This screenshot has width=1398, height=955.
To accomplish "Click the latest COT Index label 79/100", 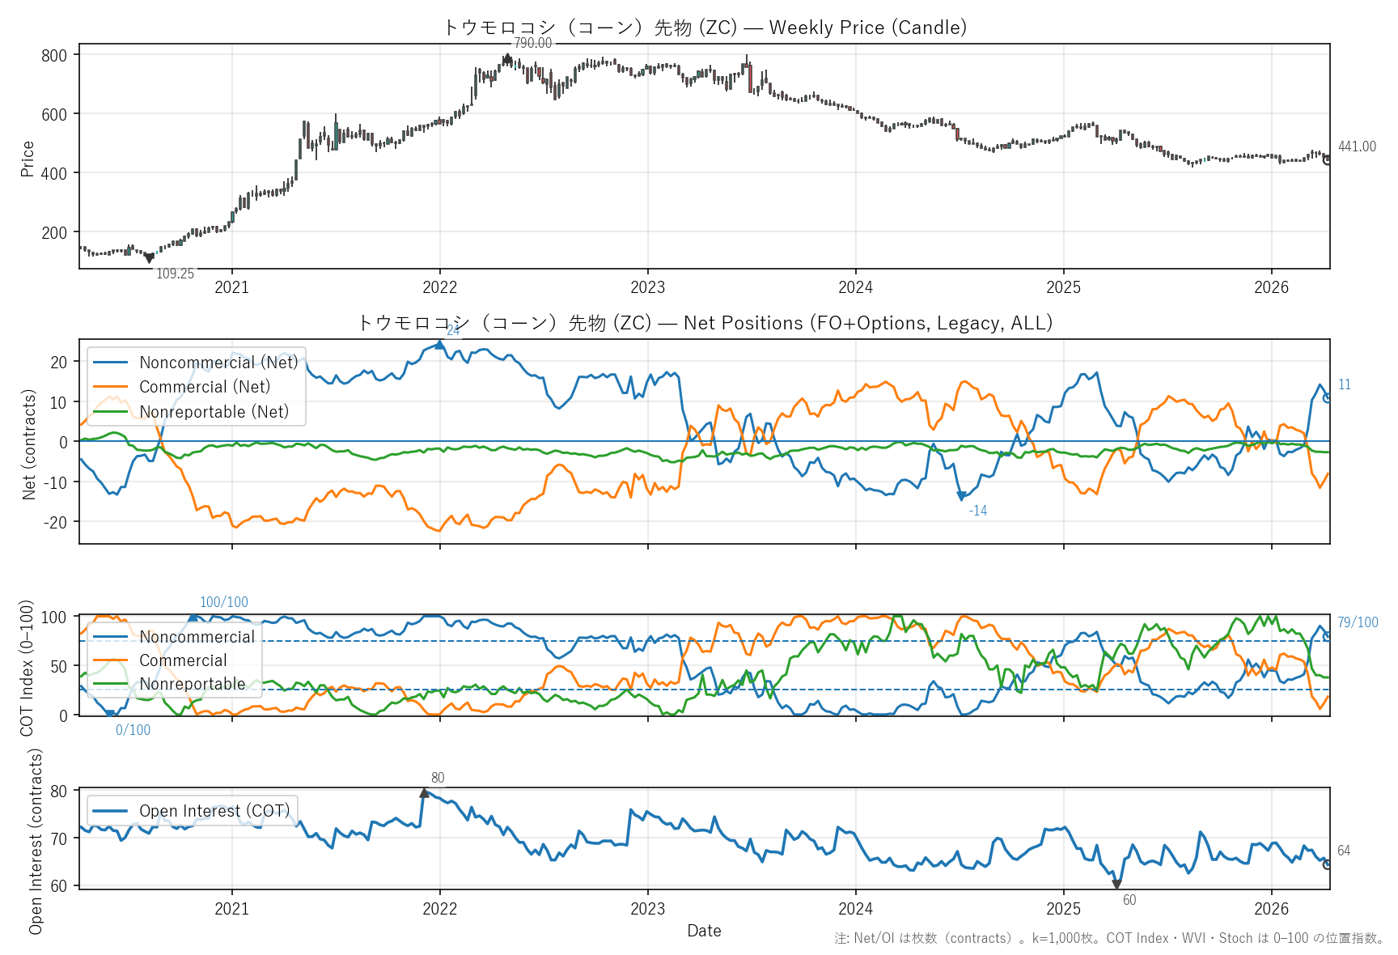I will coord(1358,622).
